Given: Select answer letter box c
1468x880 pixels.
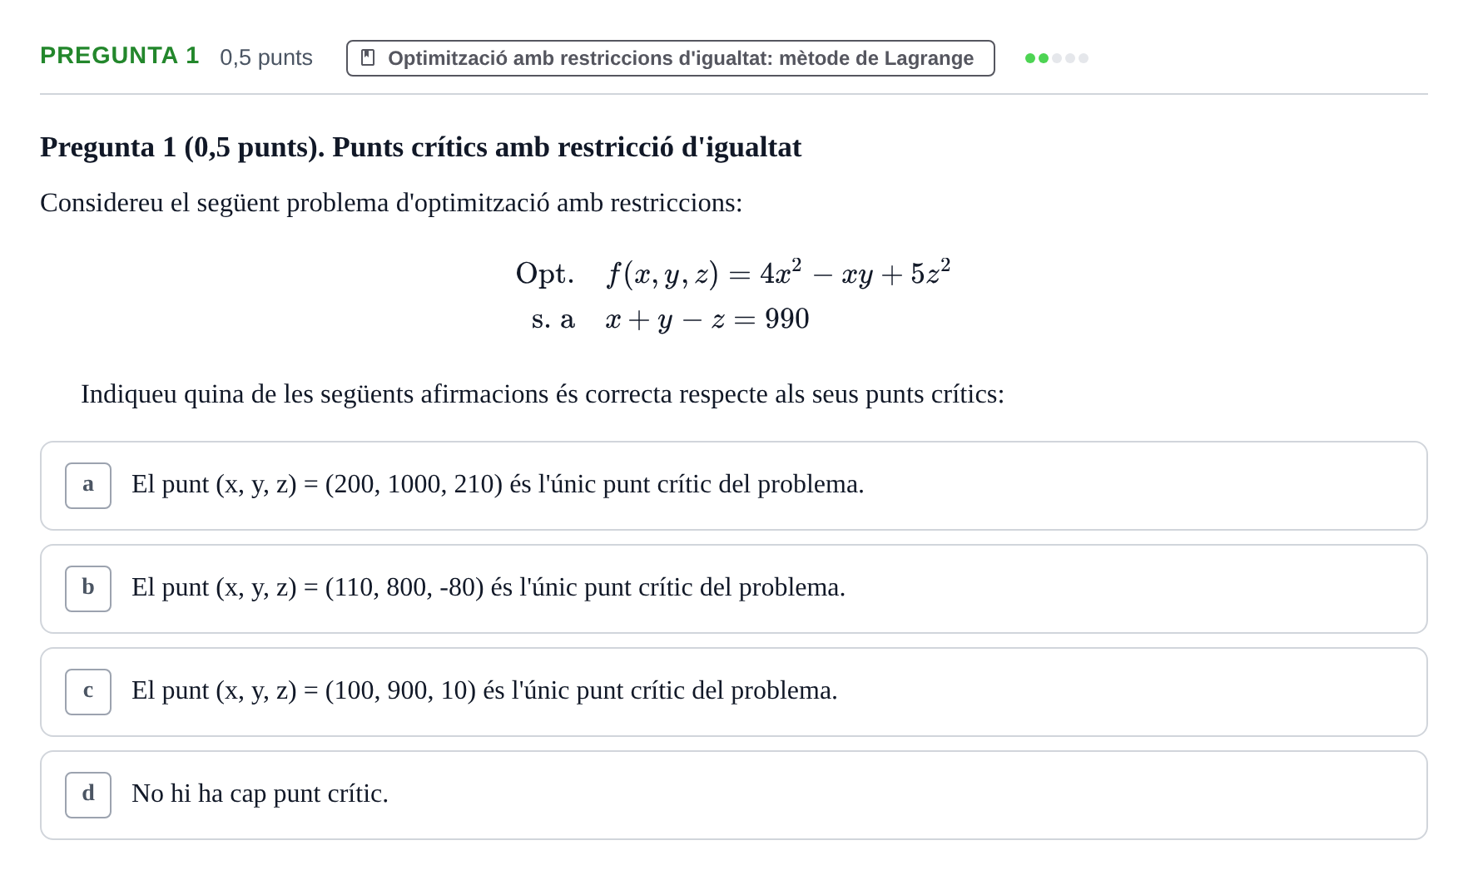Looking at the screenshot, I should 88,692.
